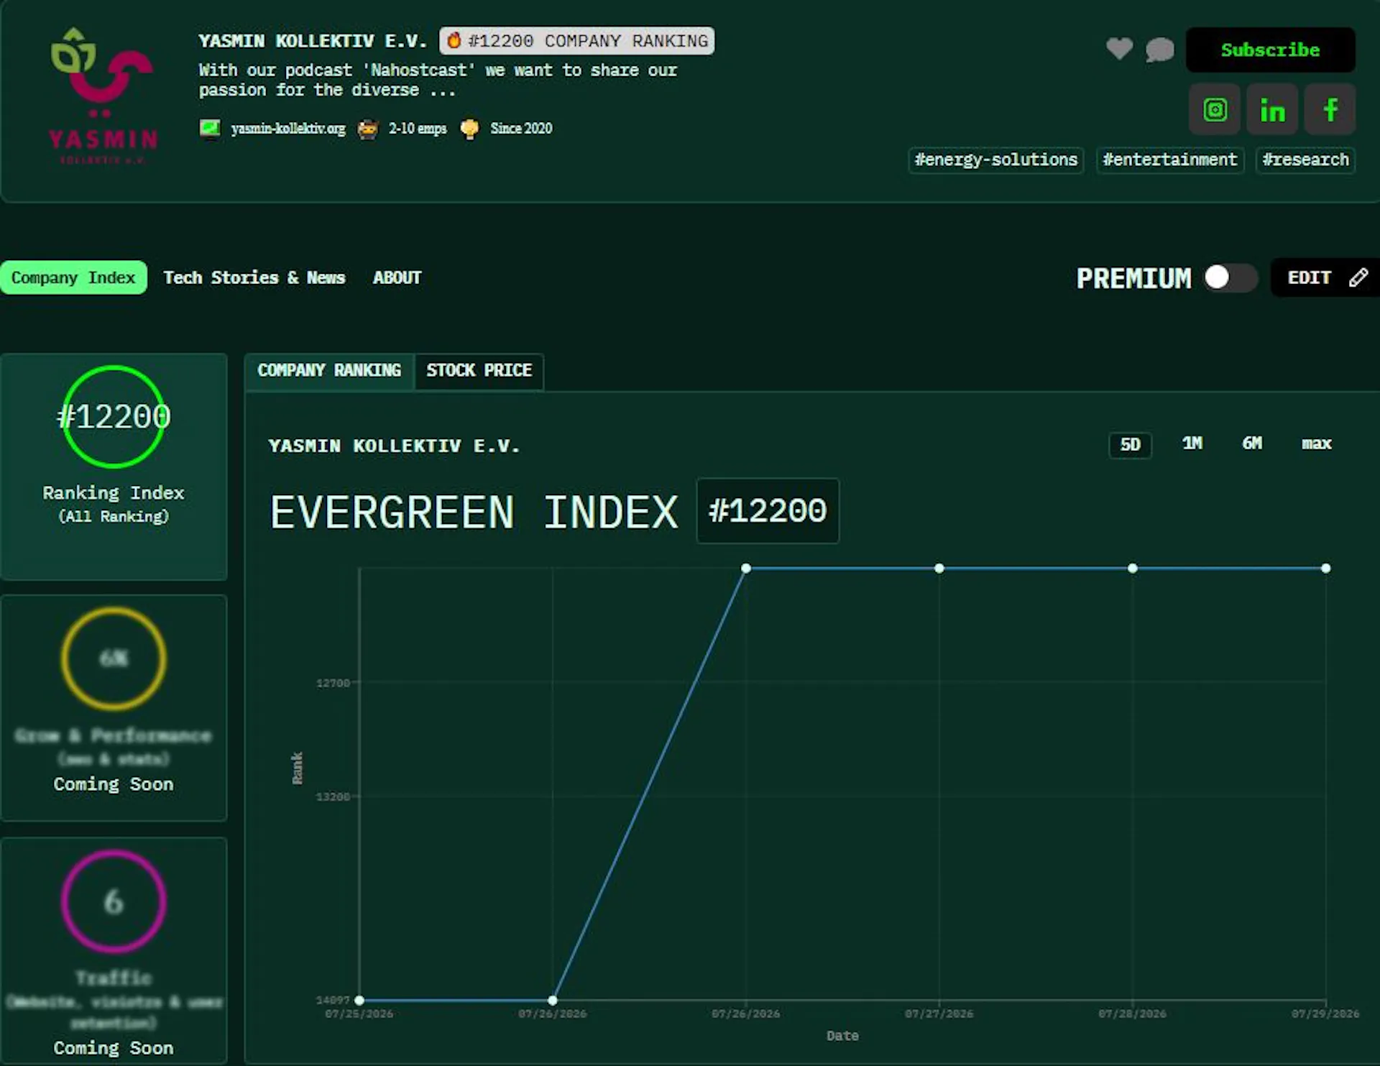Click the magenta Traffic score circle
Viewport: 1380px width, 1066px height.
(114, 901)
